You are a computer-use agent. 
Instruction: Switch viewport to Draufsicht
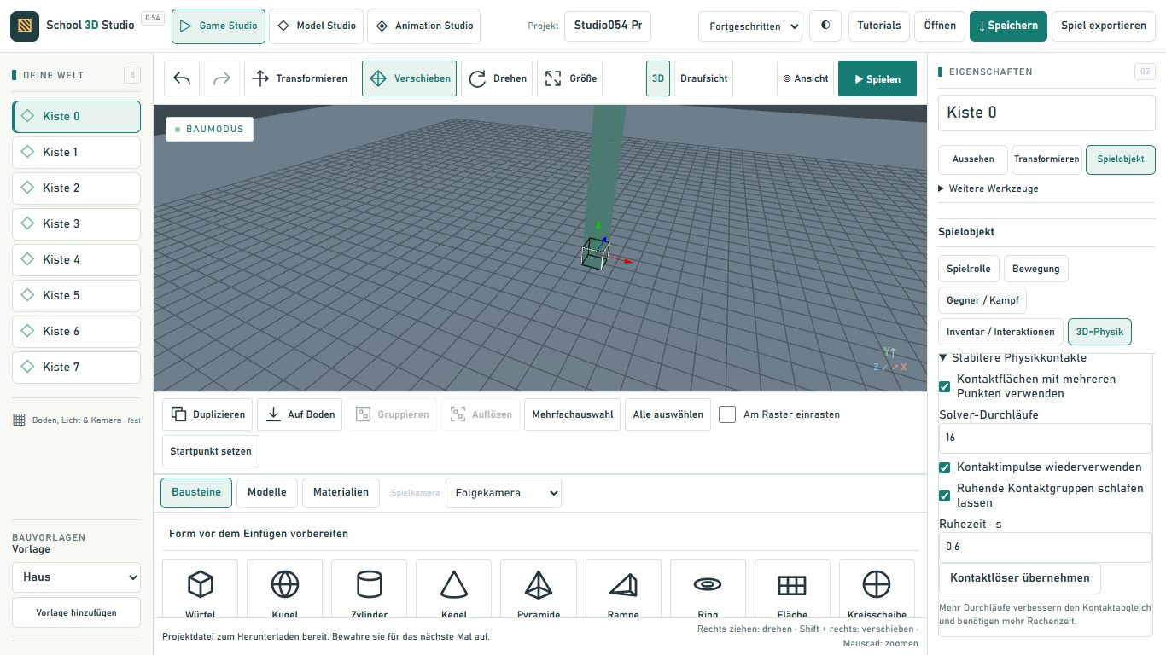704,78
